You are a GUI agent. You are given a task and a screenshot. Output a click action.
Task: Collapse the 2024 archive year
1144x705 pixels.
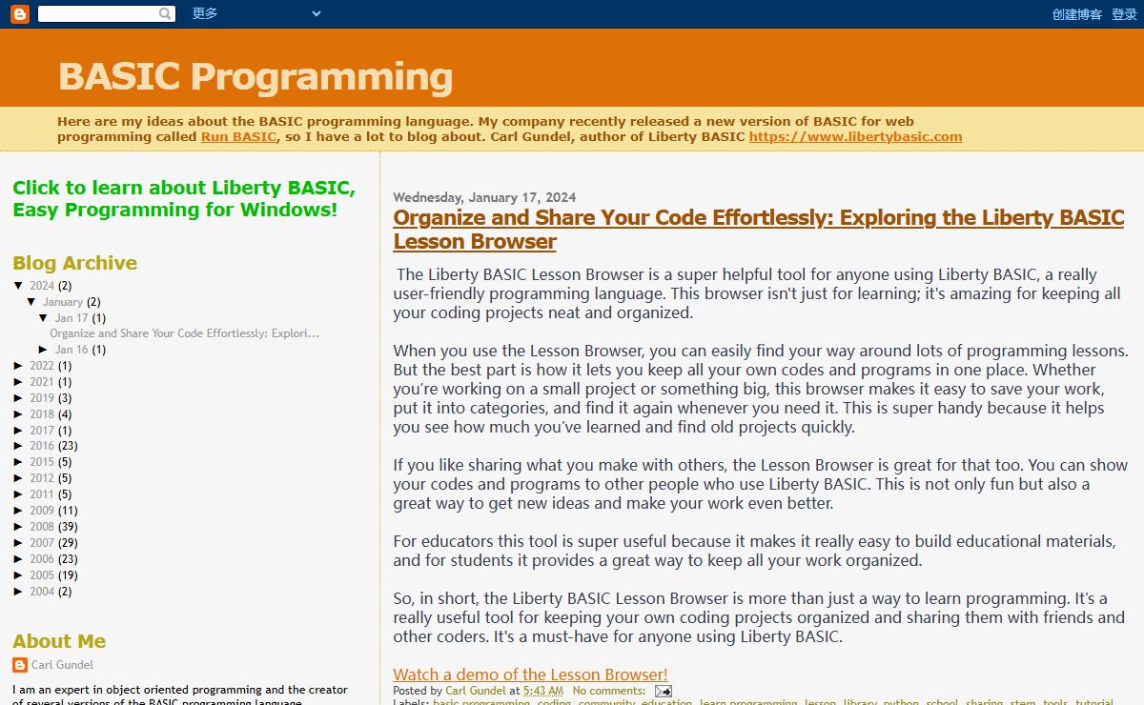(x=19, y=286)
